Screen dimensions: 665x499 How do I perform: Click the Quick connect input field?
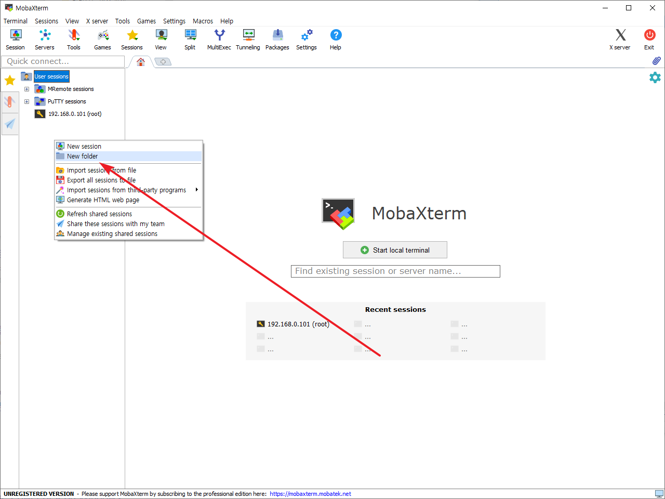tap(63, 61)
